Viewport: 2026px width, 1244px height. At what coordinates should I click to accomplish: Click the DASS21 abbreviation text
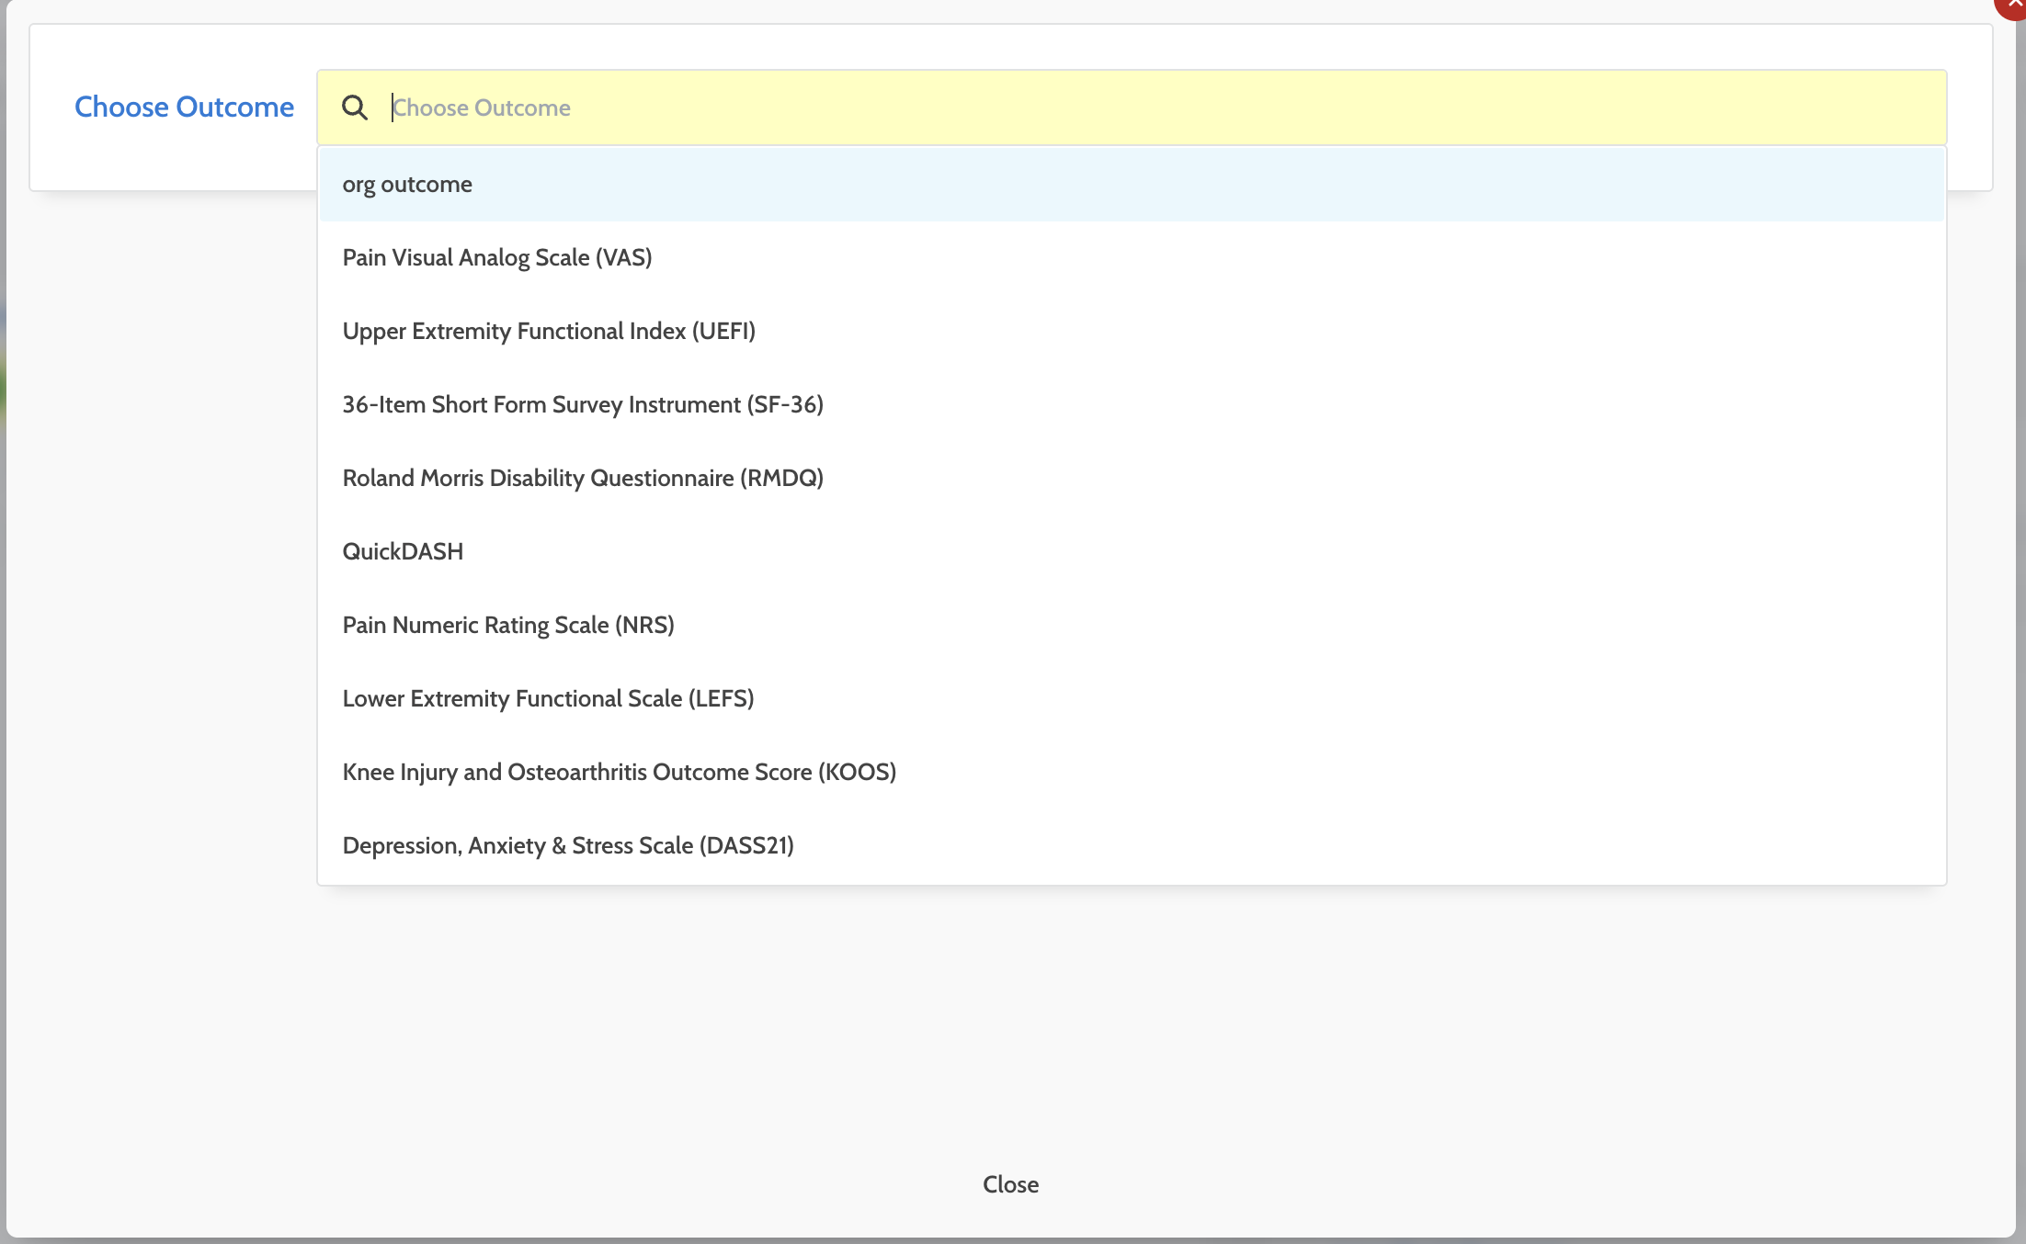pyautogui.click(x=746, y=846)
